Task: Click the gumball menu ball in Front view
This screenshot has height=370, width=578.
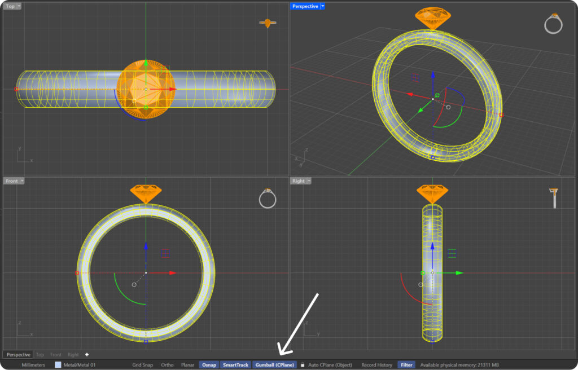Action: pos(134,285)
